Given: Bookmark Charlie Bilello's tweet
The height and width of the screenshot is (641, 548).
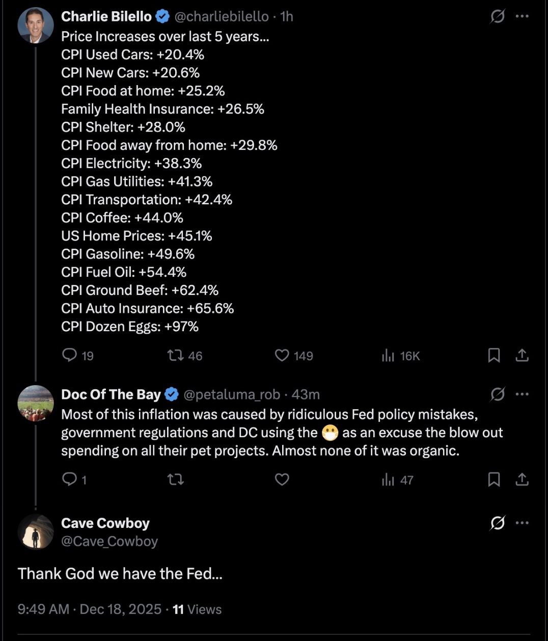Looking at the screenshot, I should point(494,355).
